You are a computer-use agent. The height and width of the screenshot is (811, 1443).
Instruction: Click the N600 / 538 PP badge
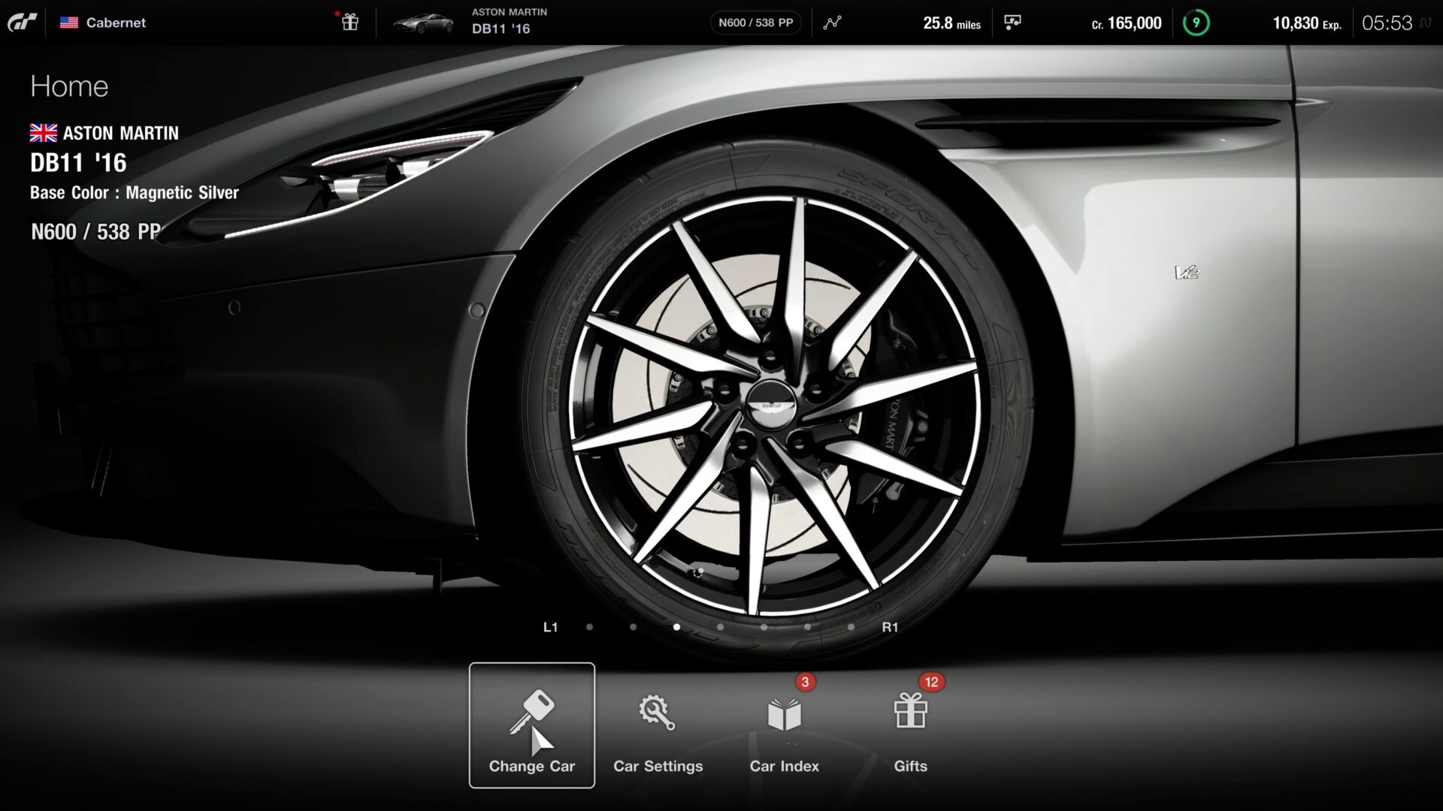point(755,23)
